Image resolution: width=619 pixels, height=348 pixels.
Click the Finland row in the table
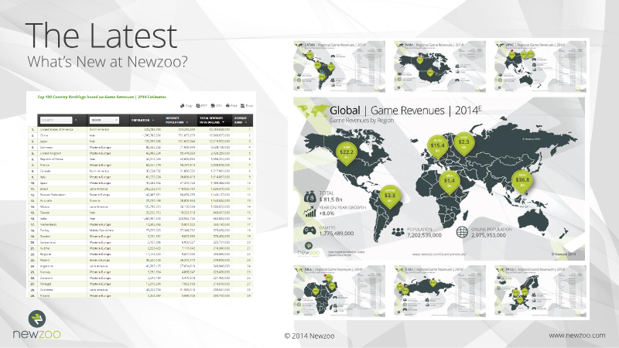coord(141,295)
